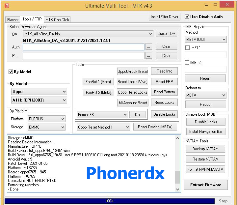Click the log scrollbar up arrow
This screenshot has height=205, width=237.
click(178, 138)
